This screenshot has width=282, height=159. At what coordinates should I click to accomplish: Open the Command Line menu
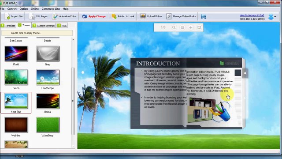tap(51, 9)
